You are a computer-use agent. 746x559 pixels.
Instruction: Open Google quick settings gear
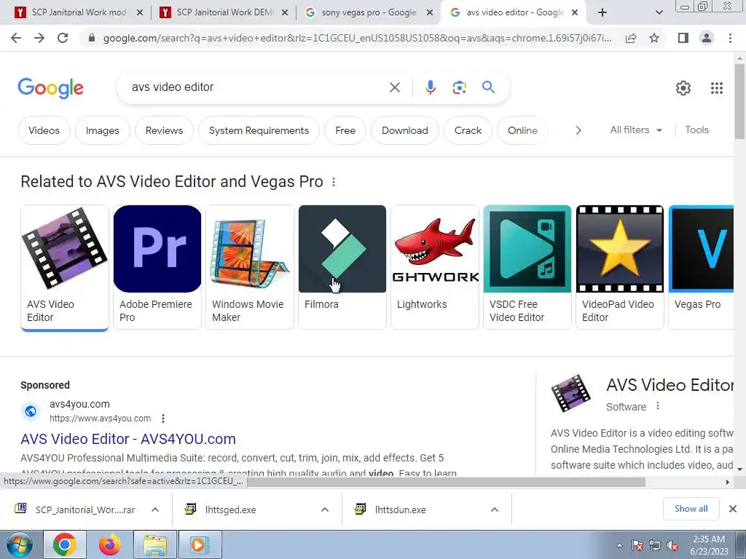pos(683,88)
